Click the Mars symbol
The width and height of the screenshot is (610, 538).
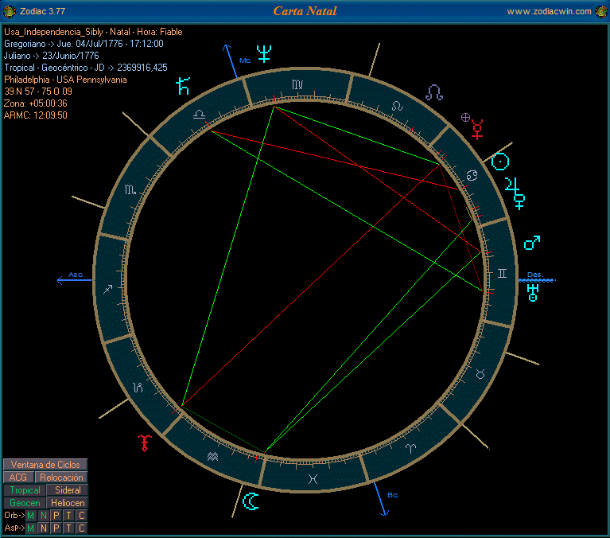tap(532, 243)
